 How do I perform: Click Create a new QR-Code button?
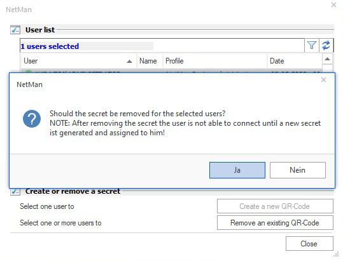pos(275,206)
